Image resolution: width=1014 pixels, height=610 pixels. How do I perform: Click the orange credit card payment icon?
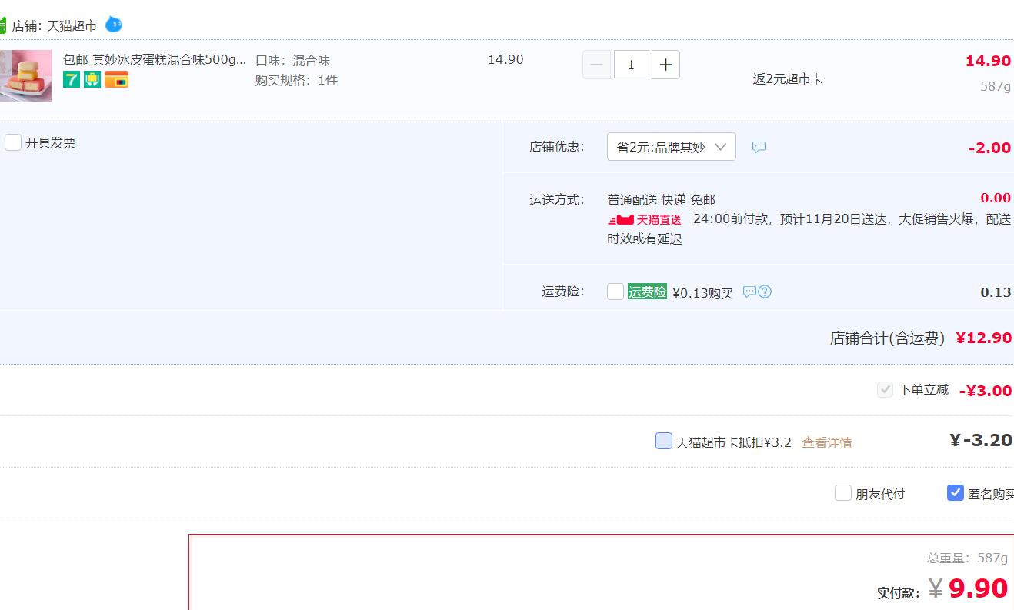tap(116, 79)
